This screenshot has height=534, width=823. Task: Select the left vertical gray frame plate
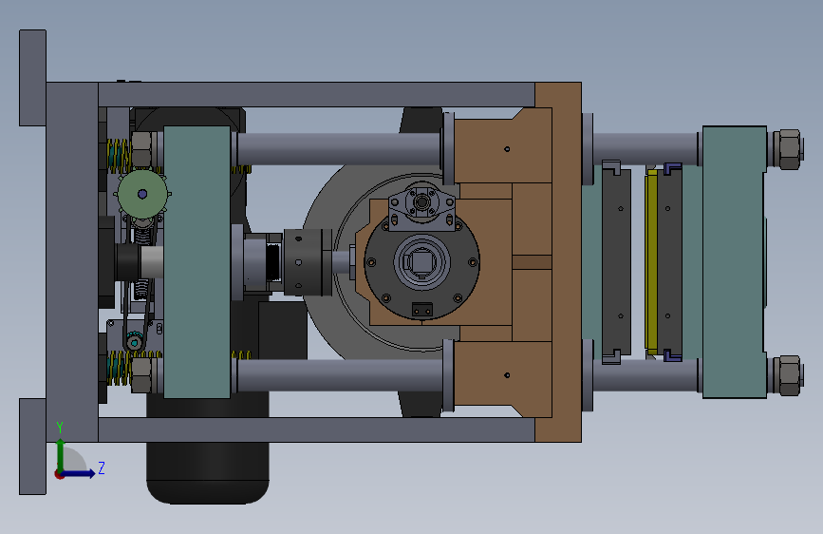coord(72,261)
